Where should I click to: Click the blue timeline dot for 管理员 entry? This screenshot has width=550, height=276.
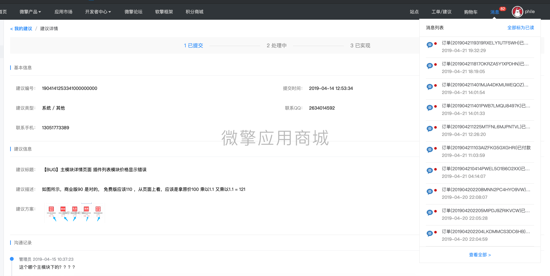pyautogui.click(x=12, y=259)
